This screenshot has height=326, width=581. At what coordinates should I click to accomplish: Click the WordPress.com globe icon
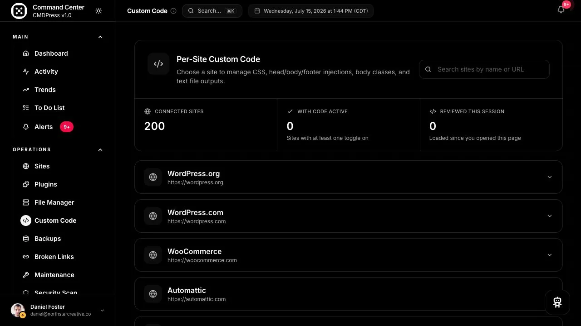coord(153,216)
